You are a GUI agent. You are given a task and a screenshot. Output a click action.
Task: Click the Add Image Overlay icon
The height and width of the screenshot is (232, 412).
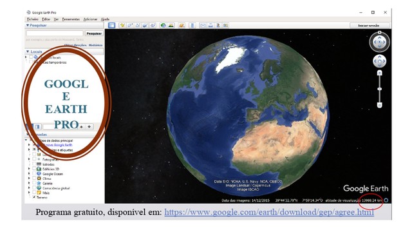pyautogui.click(x=145, y=25)
